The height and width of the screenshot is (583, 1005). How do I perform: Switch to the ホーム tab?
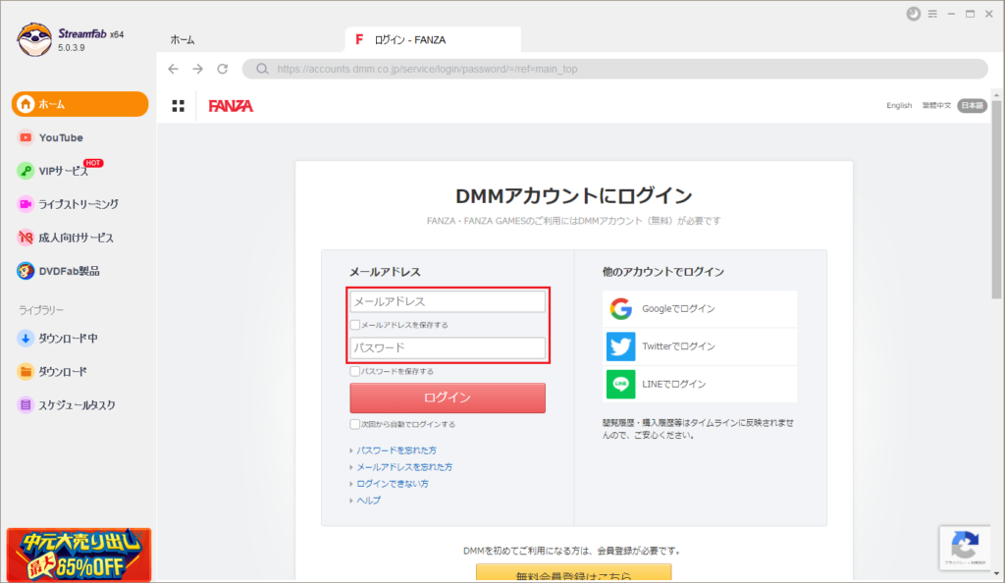click(x=183, y=39)
